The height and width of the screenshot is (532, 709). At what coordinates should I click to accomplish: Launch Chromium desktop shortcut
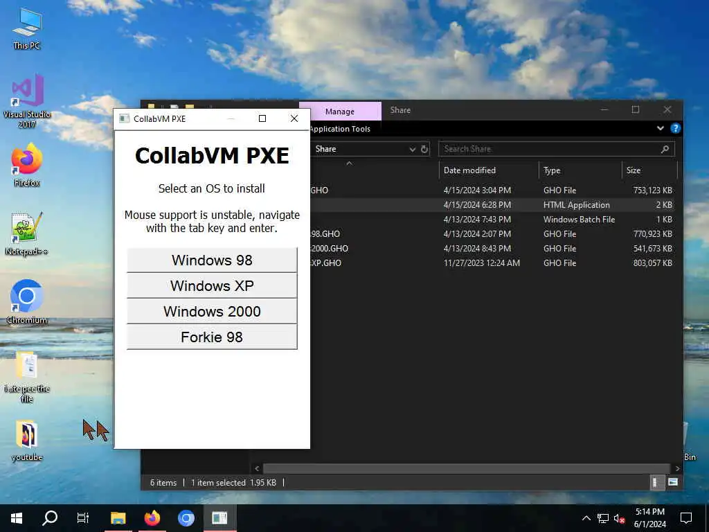click(27, 302)
